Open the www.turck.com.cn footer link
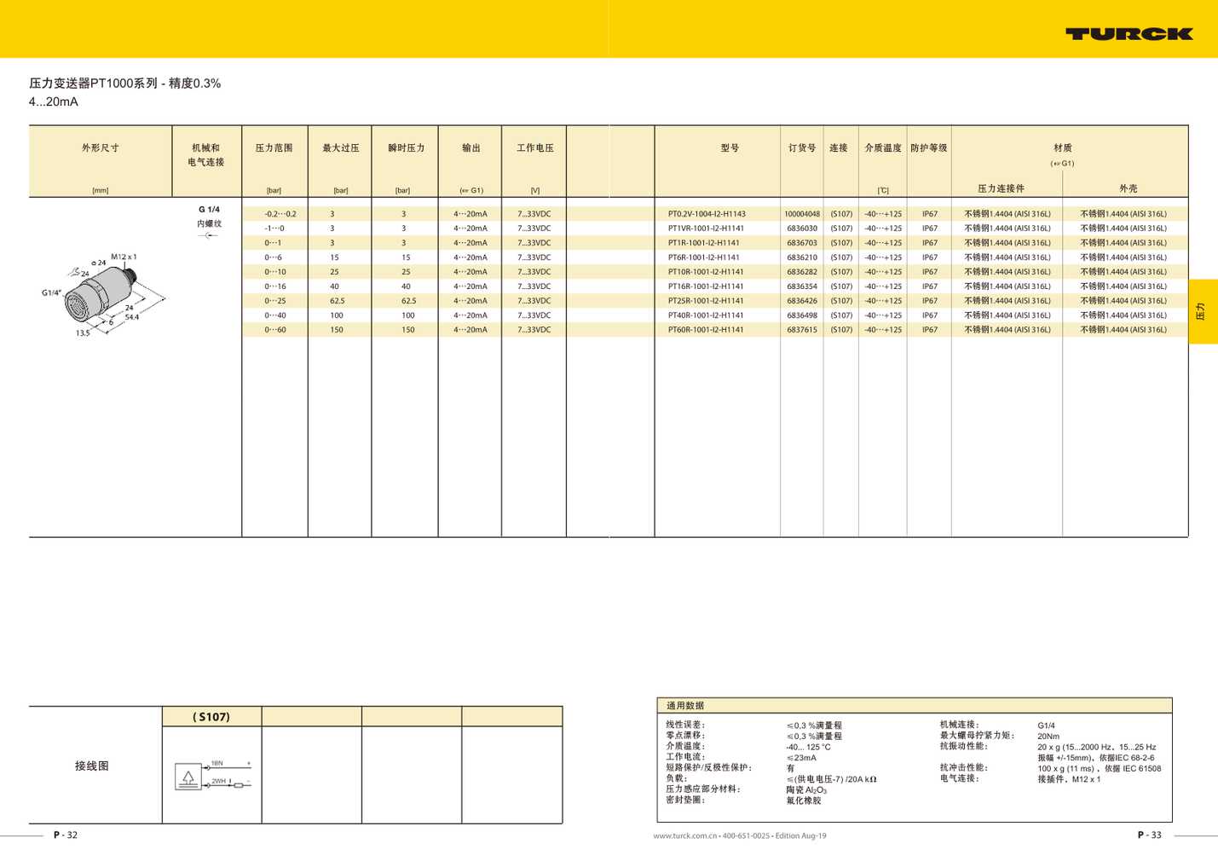 coord(685,835)
